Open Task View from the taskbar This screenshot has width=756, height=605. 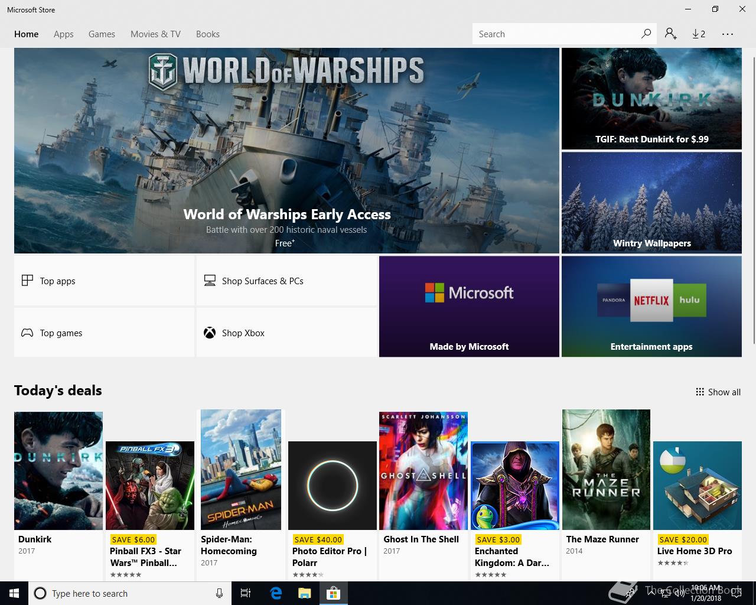[246, 593]
